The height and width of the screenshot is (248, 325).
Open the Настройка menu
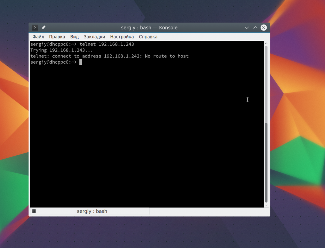point(122,37)
